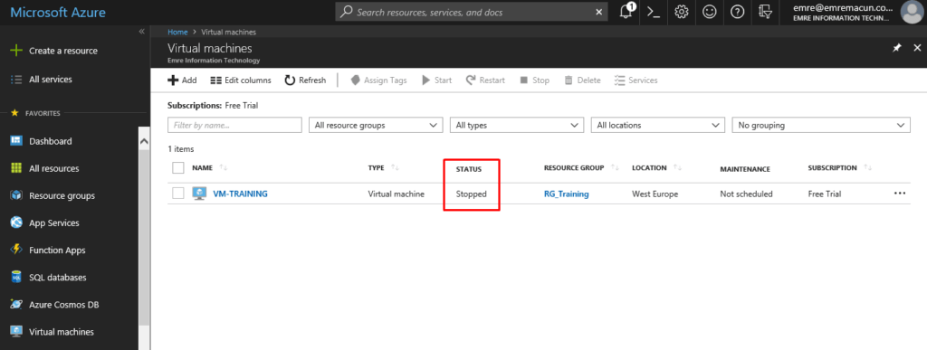Open the VM-TRAINING virtual machine link
The height and width of the screenshot is (350, 927).
tap(240, 194)
